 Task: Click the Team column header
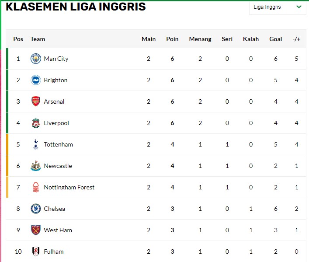pyautogui.click(x=38, y=39)
